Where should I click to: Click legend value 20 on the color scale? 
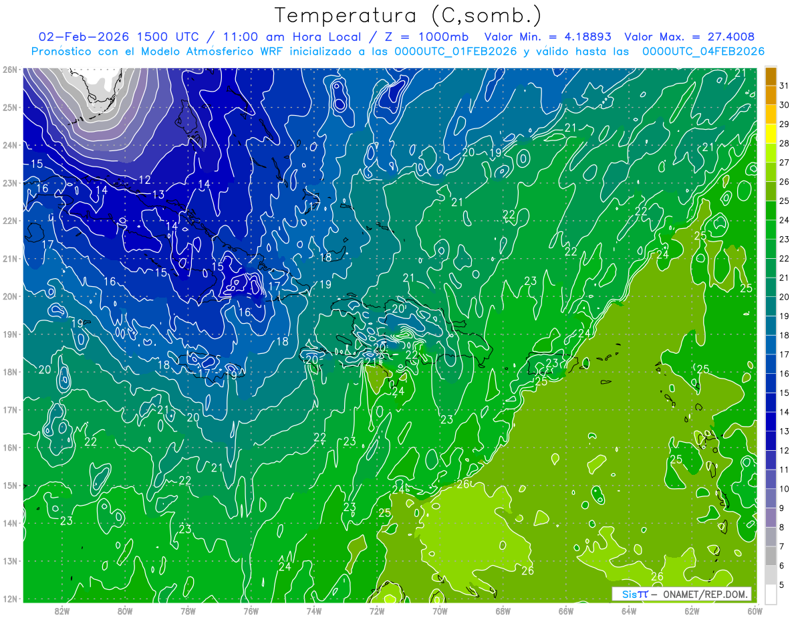click(x=785, y=297)
